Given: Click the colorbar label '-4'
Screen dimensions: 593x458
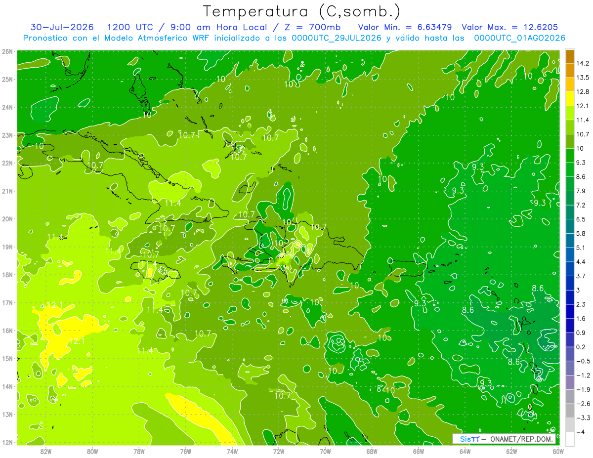Looking at the screenshot, I should click(581, 432).
